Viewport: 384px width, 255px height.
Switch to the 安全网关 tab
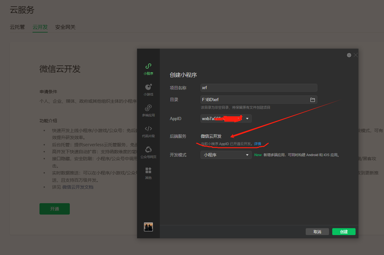point(65,27)
